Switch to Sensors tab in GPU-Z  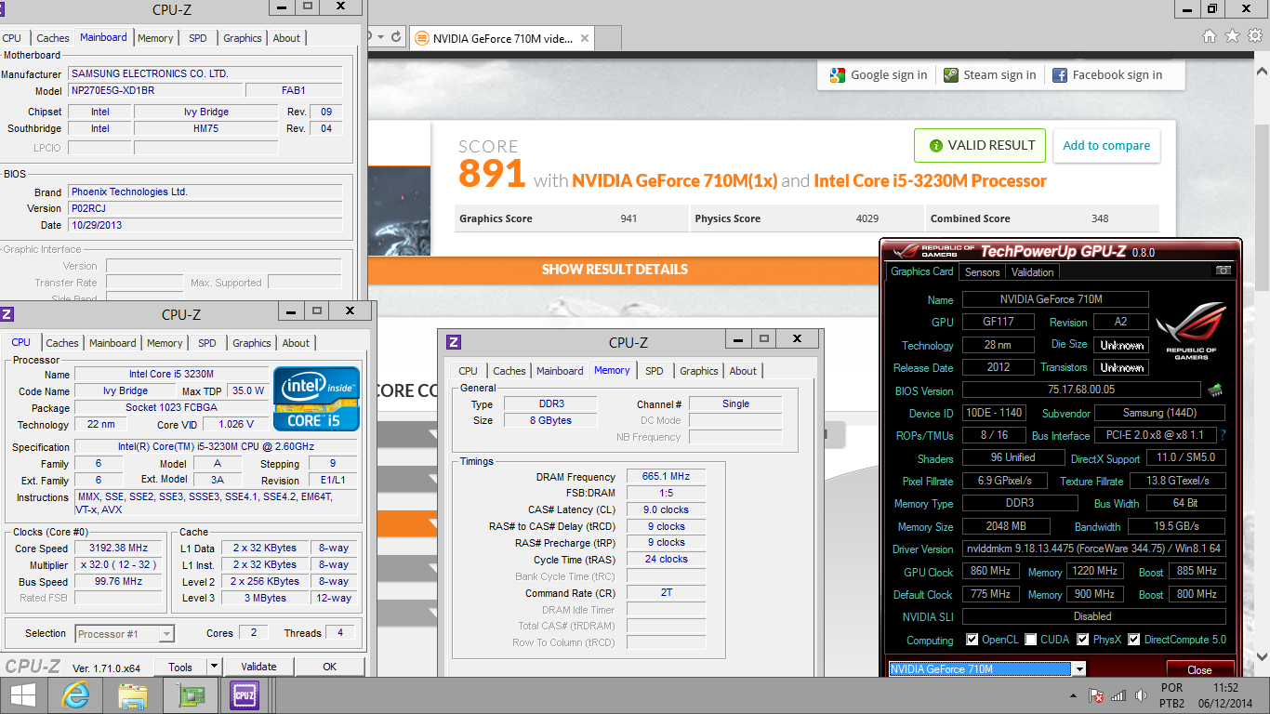[982, 272]
